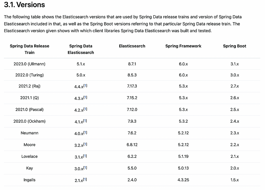Viewport: 265px width, 190px height.
Task: Click the Spring Data Elasticsearch column header
Action: pyautogui.click(x=81, y=49)
